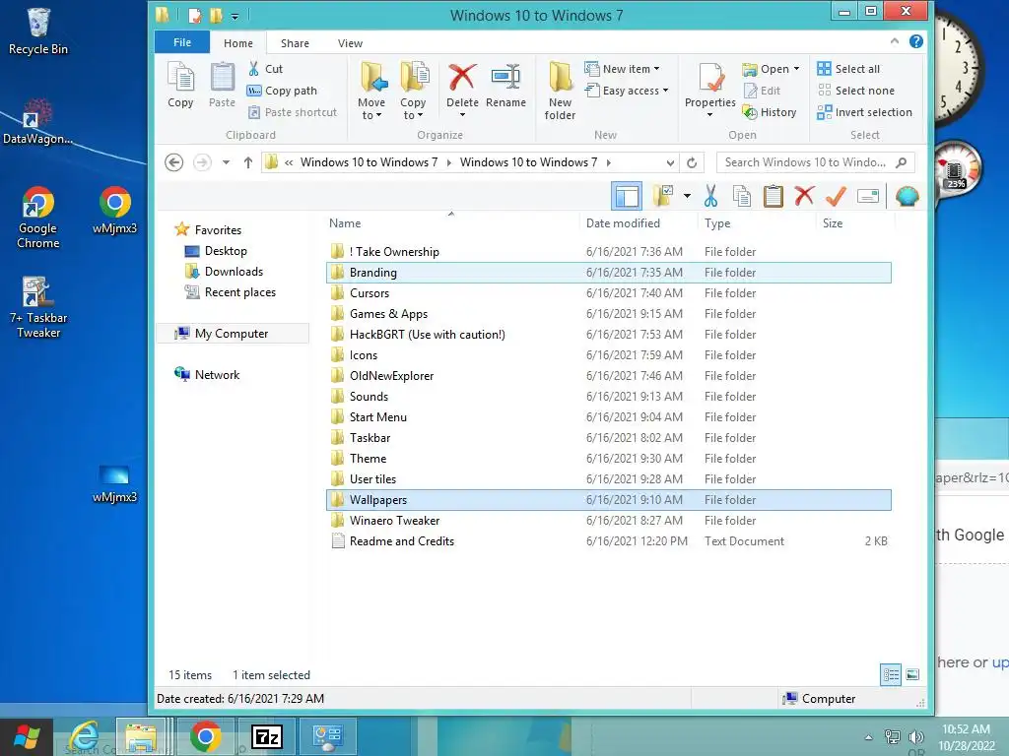This screenshot has width=1009, height=756.
Task: Go up one folder level
Action: (247, 162)
